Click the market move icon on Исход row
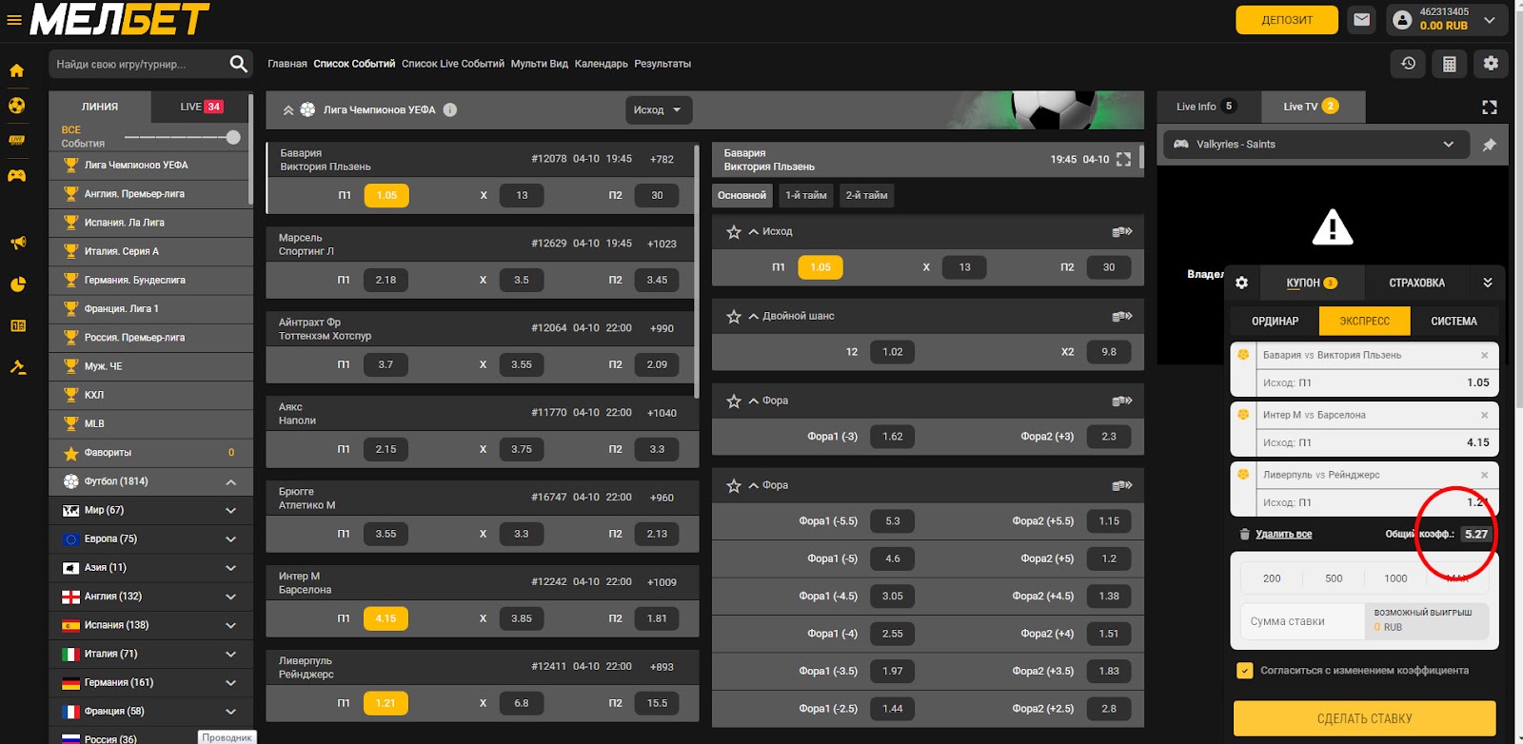 coord(1121,232)
